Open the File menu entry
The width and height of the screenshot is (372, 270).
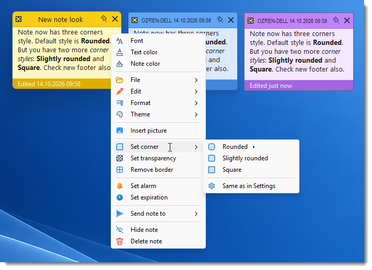click(x=158, y=80)
